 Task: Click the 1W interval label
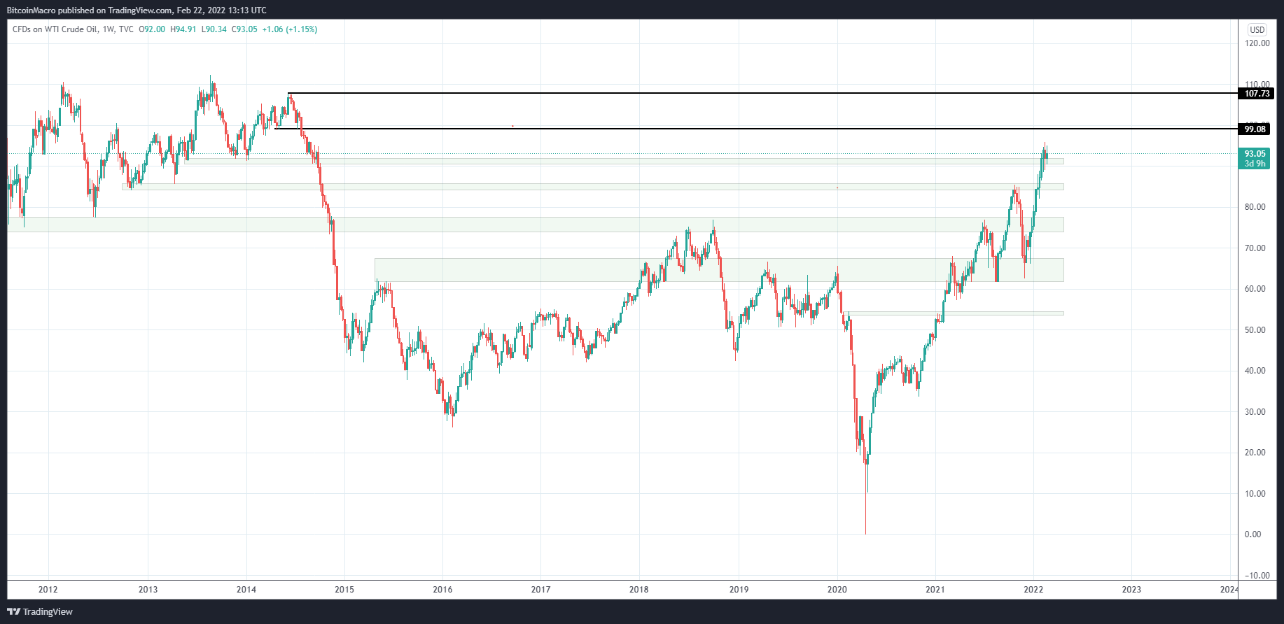click(x=108, y=29)
